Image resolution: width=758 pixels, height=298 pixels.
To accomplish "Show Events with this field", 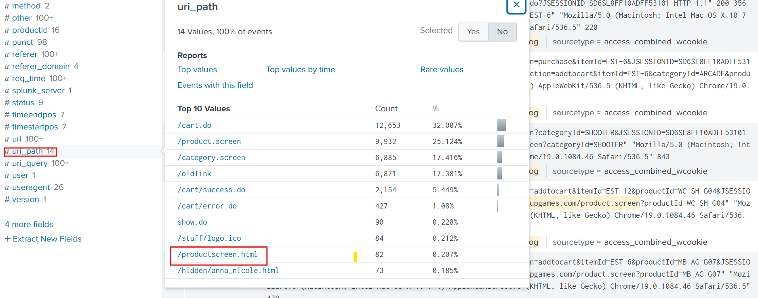I will pos(215,85).
